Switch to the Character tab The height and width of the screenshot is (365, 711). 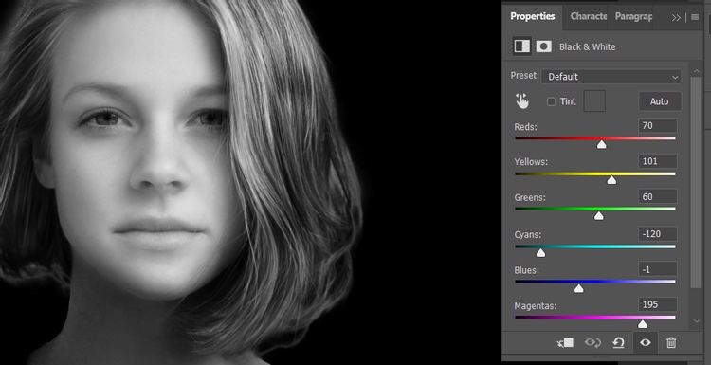tap(588, 16)
